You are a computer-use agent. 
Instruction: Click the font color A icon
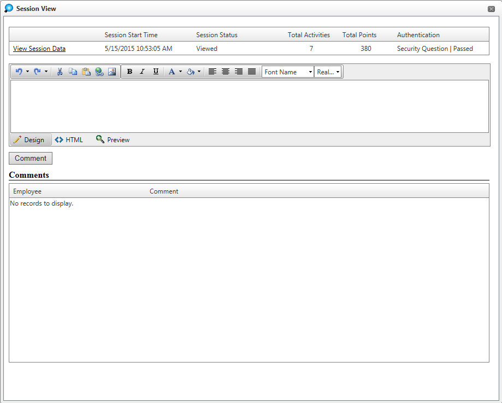(x=172, y=72)
